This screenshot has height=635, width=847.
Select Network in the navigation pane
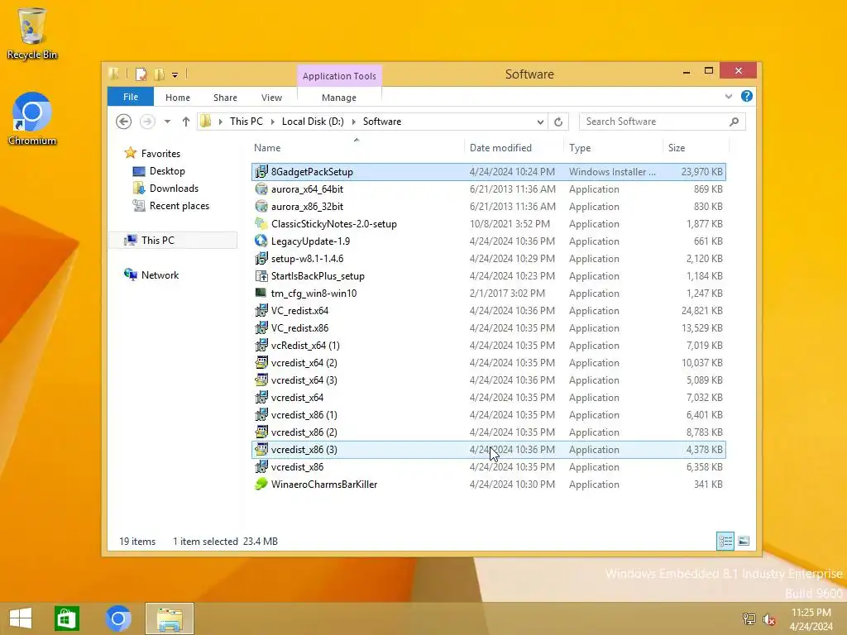pyautogui.click(x=160, y=275)
